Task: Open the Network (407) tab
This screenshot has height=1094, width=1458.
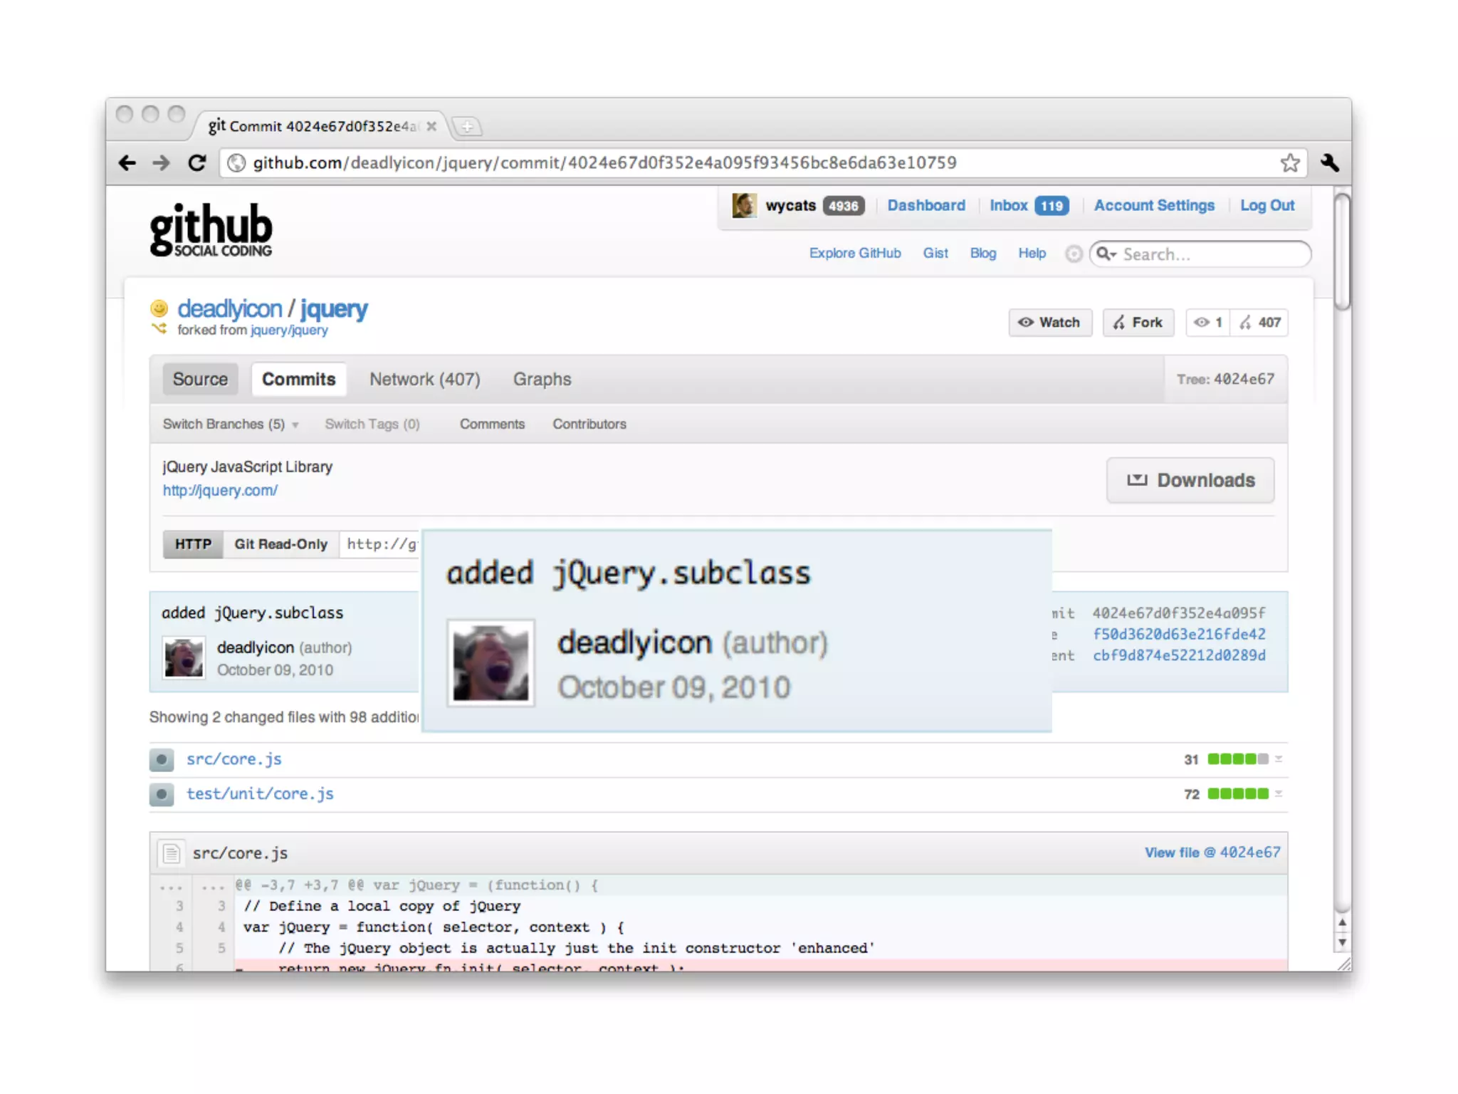Action: [424, 379]
